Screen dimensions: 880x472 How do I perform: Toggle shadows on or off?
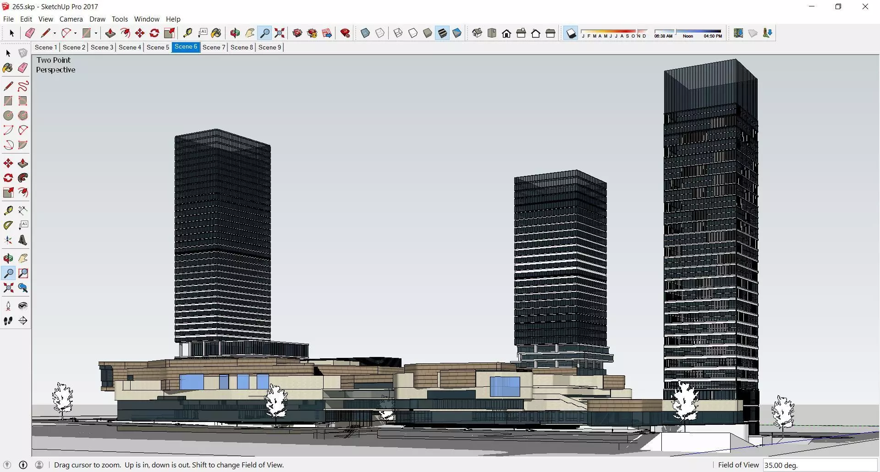click(571, 33)
